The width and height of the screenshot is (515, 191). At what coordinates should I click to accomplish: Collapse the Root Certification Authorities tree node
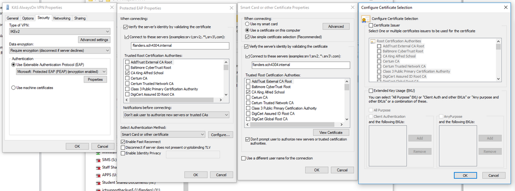coord(373,41)
